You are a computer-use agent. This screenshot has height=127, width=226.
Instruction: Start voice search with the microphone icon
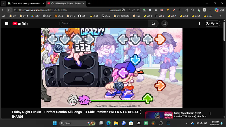(164, 24)
